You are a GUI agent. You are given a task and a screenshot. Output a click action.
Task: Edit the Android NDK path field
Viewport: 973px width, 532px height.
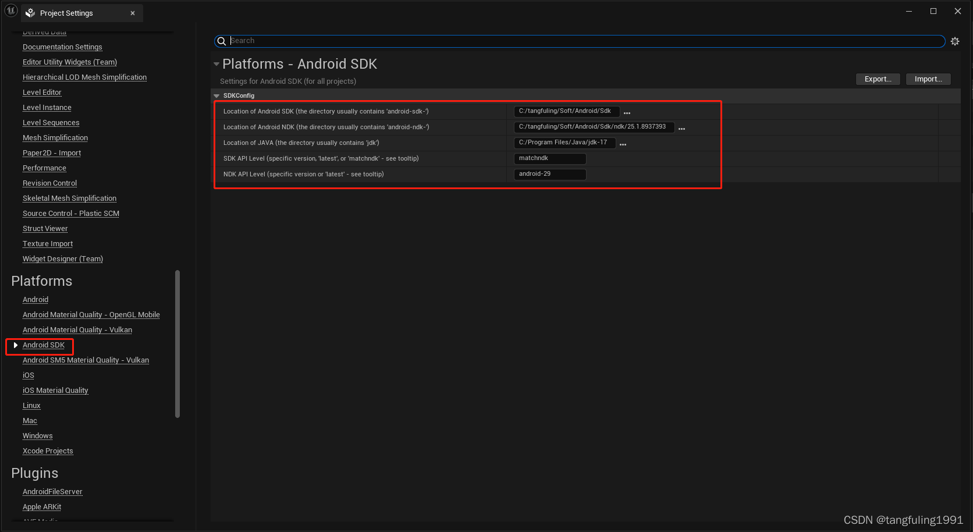(594, 127)
